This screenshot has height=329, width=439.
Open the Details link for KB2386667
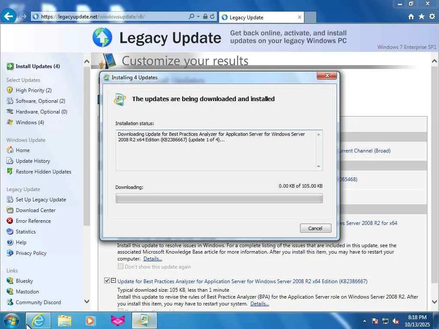pos(259,304)
